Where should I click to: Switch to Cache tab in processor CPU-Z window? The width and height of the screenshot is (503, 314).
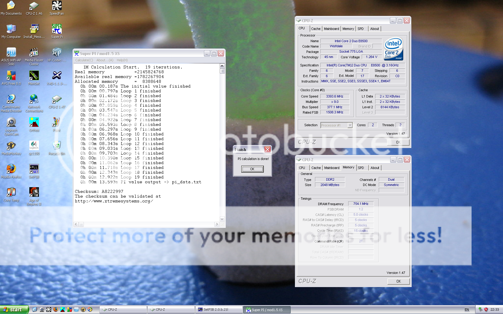316,29
